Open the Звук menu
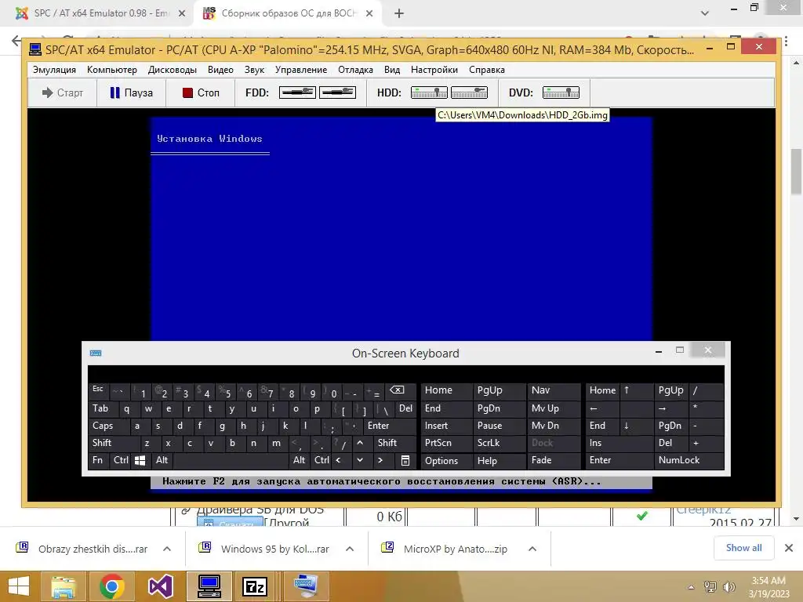803x602 pixels. click(x=254, y=70)
